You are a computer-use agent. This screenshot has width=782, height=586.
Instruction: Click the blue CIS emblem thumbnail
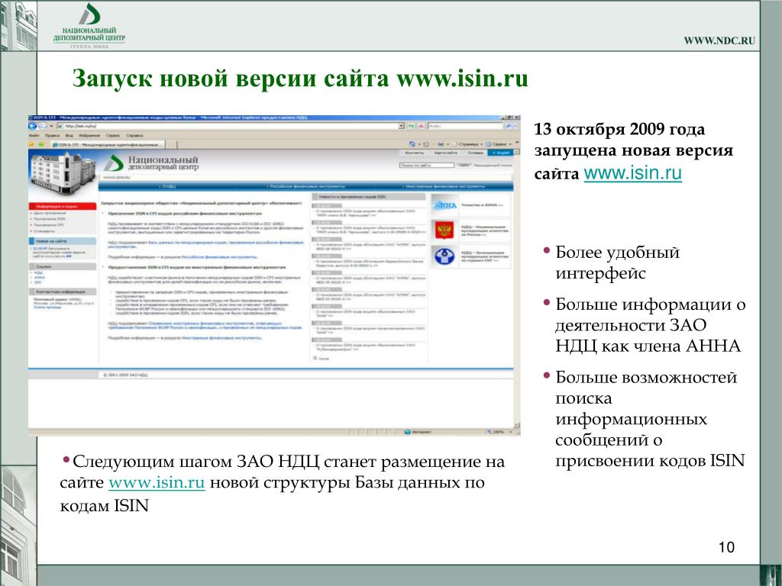coord(444,256)
